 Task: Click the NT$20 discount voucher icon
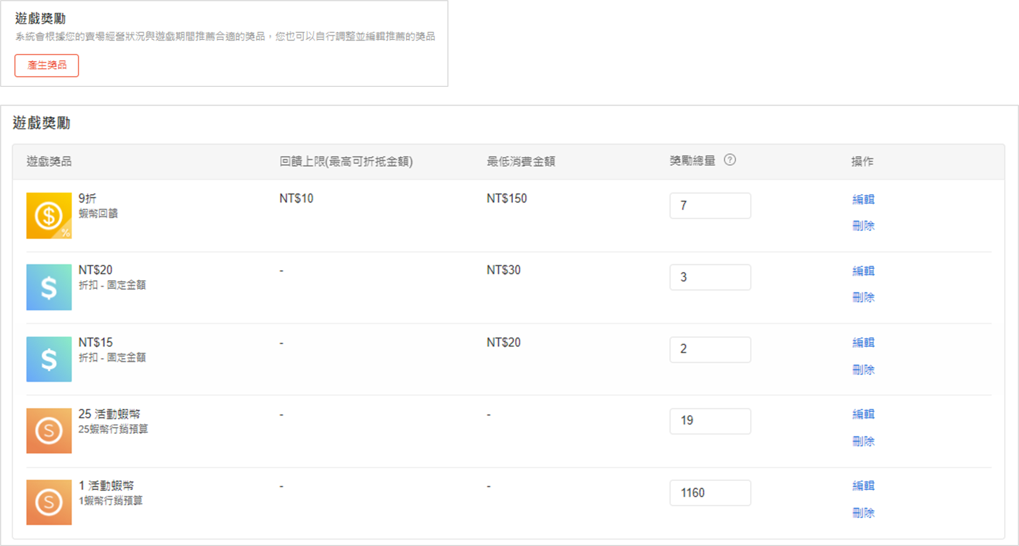(x=49, y=287)
